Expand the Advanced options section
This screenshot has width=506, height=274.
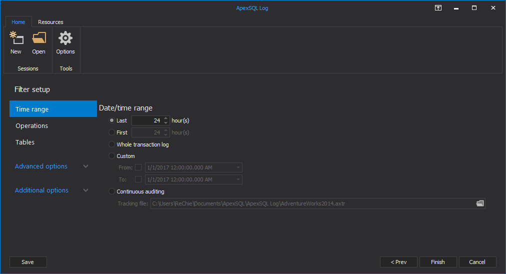point(85,166)
